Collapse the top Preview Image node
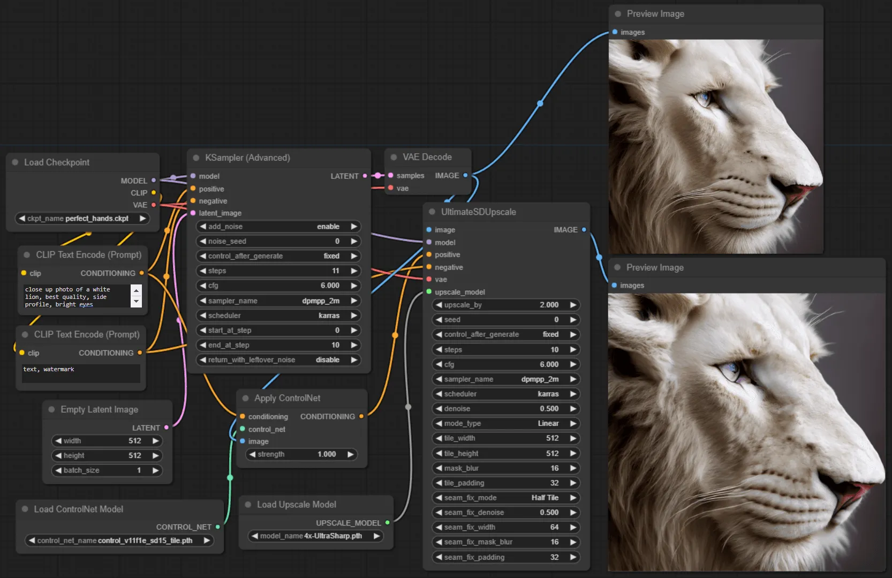Screen dimensions: 892x578 click(619, 14)
